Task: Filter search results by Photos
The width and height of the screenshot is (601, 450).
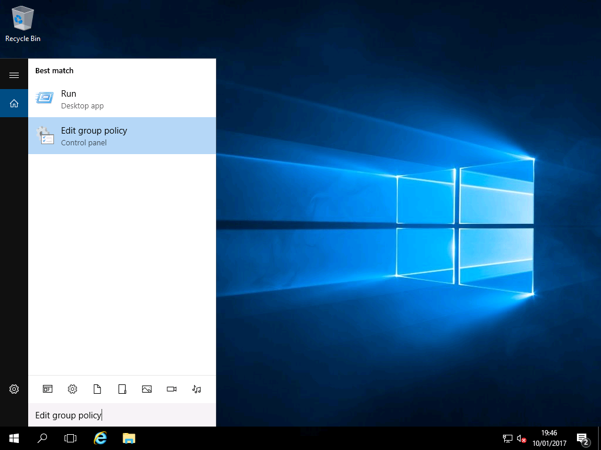Action: pos(147,389)
